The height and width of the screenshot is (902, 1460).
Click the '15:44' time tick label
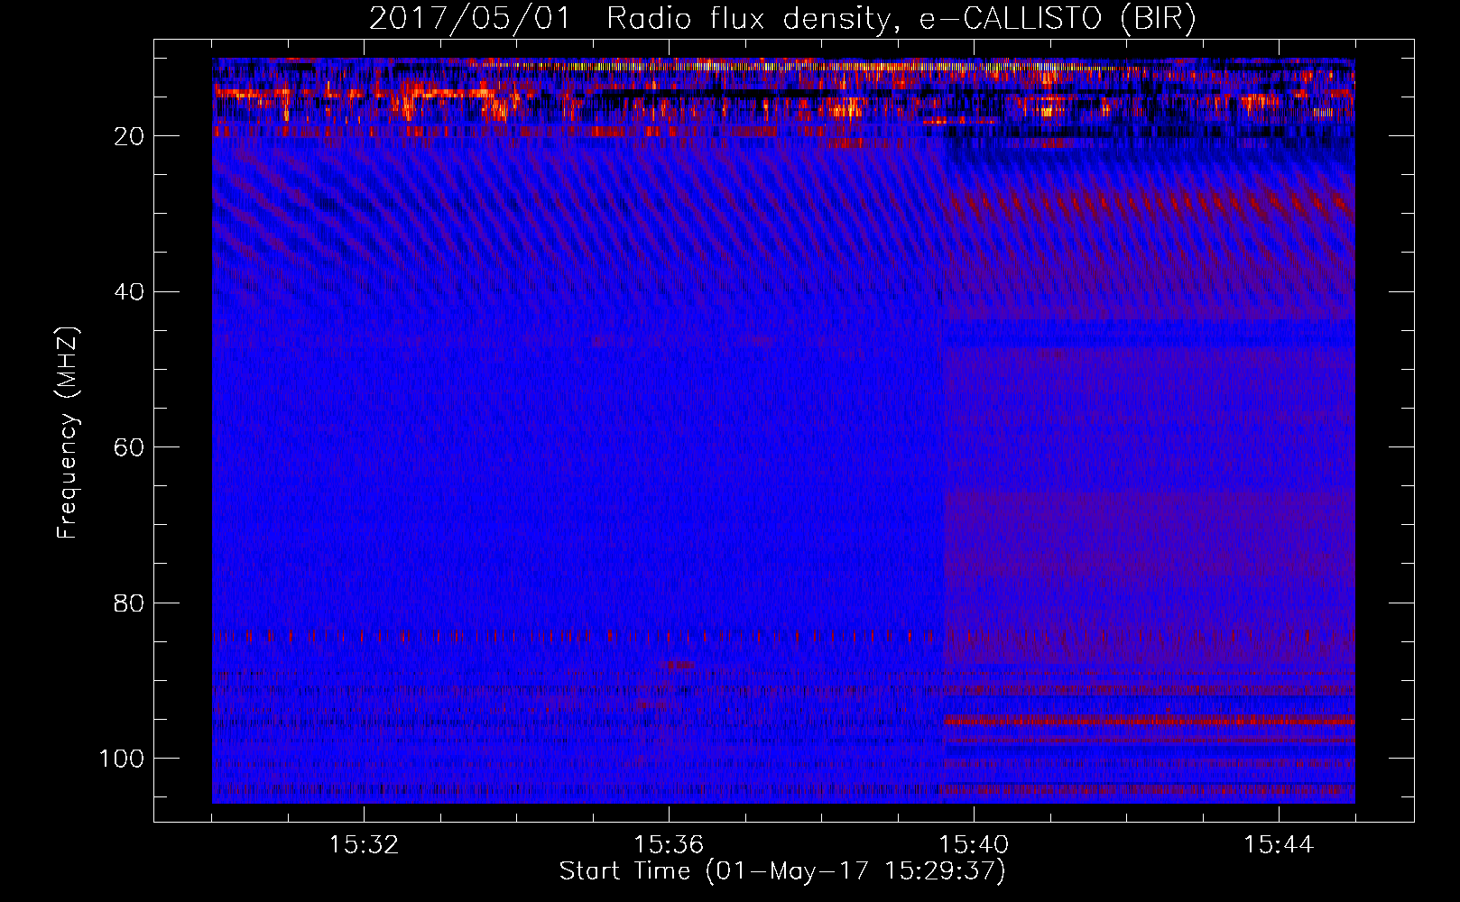[1279, 845]
